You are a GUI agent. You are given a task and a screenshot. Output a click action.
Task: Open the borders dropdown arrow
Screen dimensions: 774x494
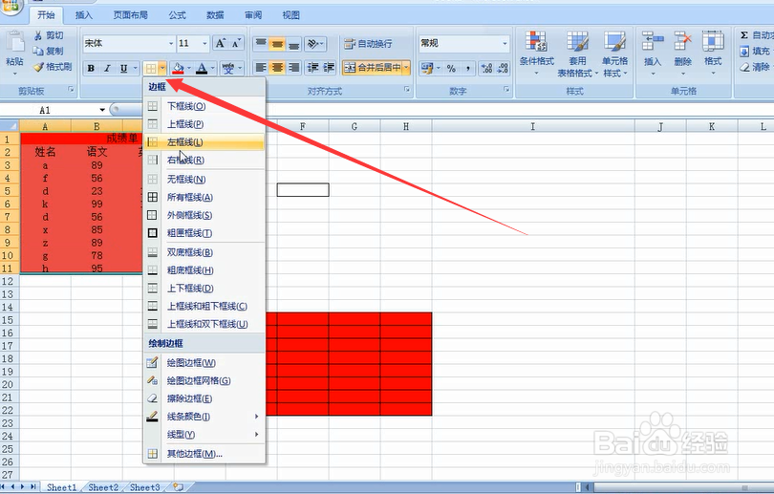[x=162, y=68]
